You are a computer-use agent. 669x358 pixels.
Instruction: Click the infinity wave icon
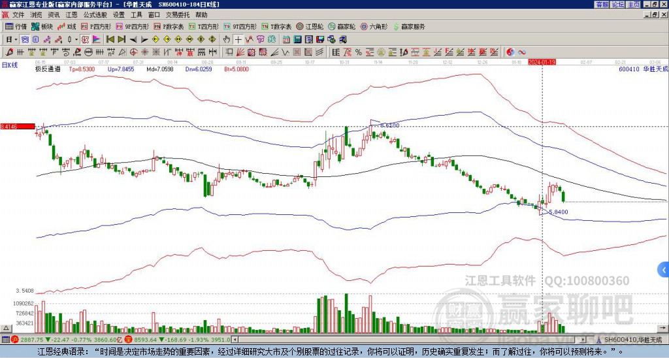click(x=522, y=52)
